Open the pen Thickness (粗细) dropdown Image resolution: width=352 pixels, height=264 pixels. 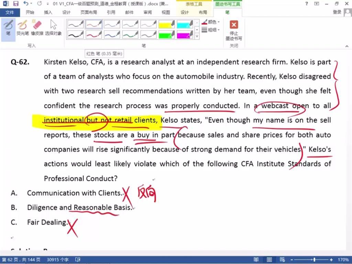(x=211, y=30)
